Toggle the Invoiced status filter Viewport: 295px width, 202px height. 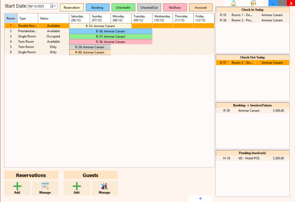[201, 7]
